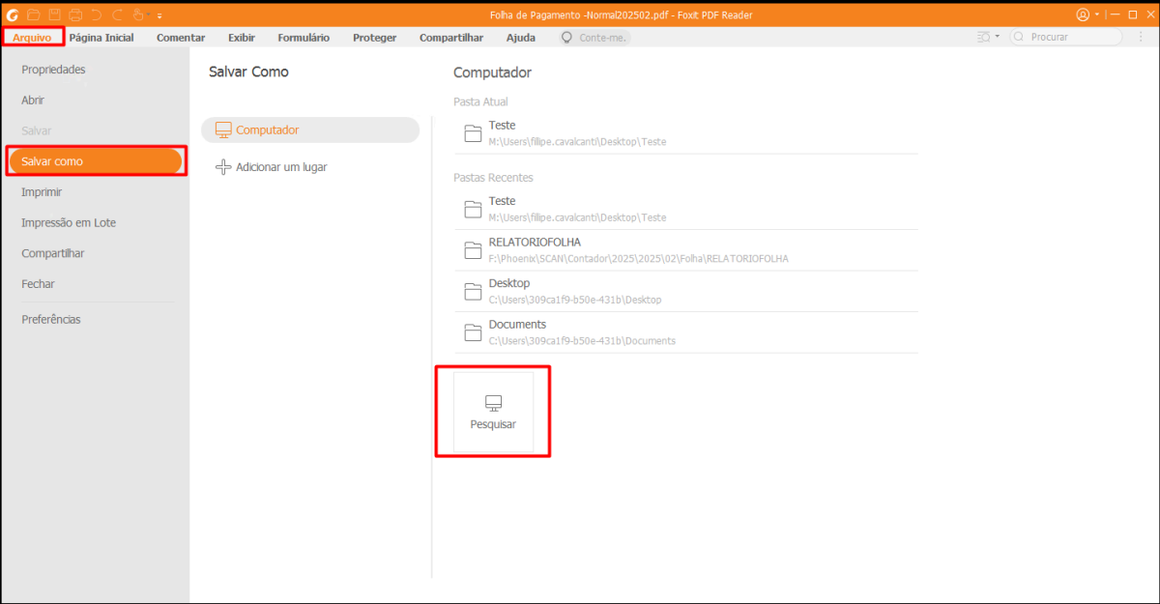The image size is (1160, 604).
Task: Open the user account profile icon
Action: [x=1082, y=14]
